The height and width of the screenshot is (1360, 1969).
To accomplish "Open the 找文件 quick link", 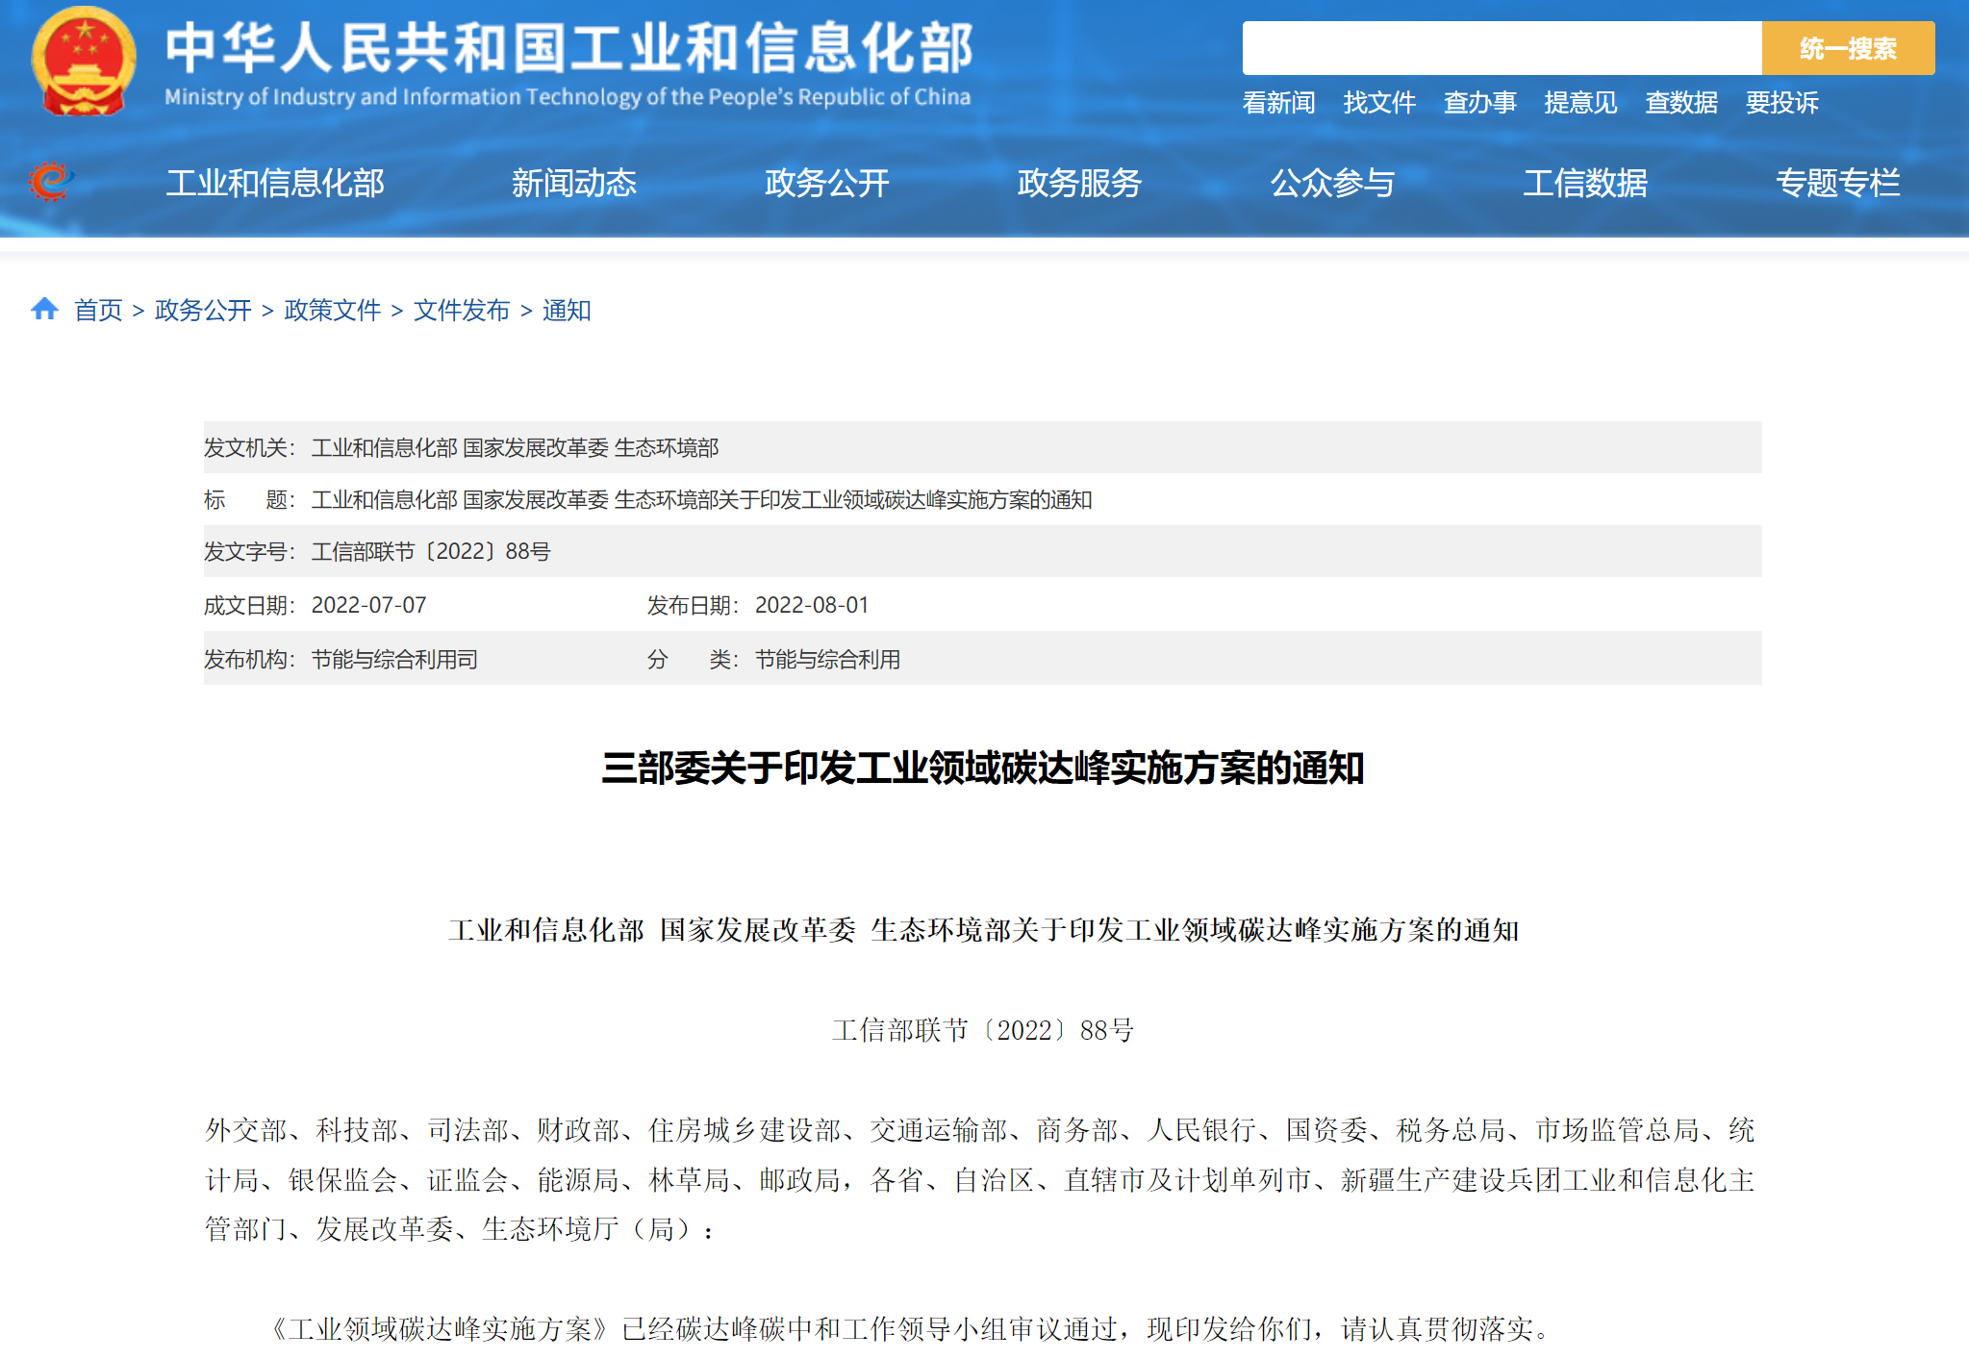I will (1379, 103).
